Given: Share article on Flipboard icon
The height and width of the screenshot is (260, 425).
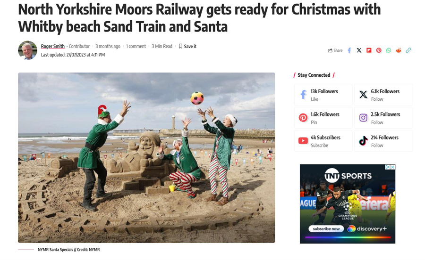Looking at the screenshot, I should [x=369, y=50].
